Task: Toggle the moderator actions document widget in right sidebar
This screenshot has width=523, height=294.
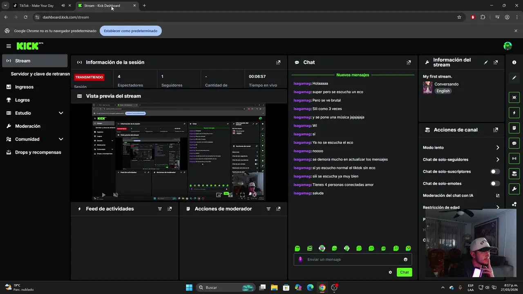Action: tap(514, 128)
